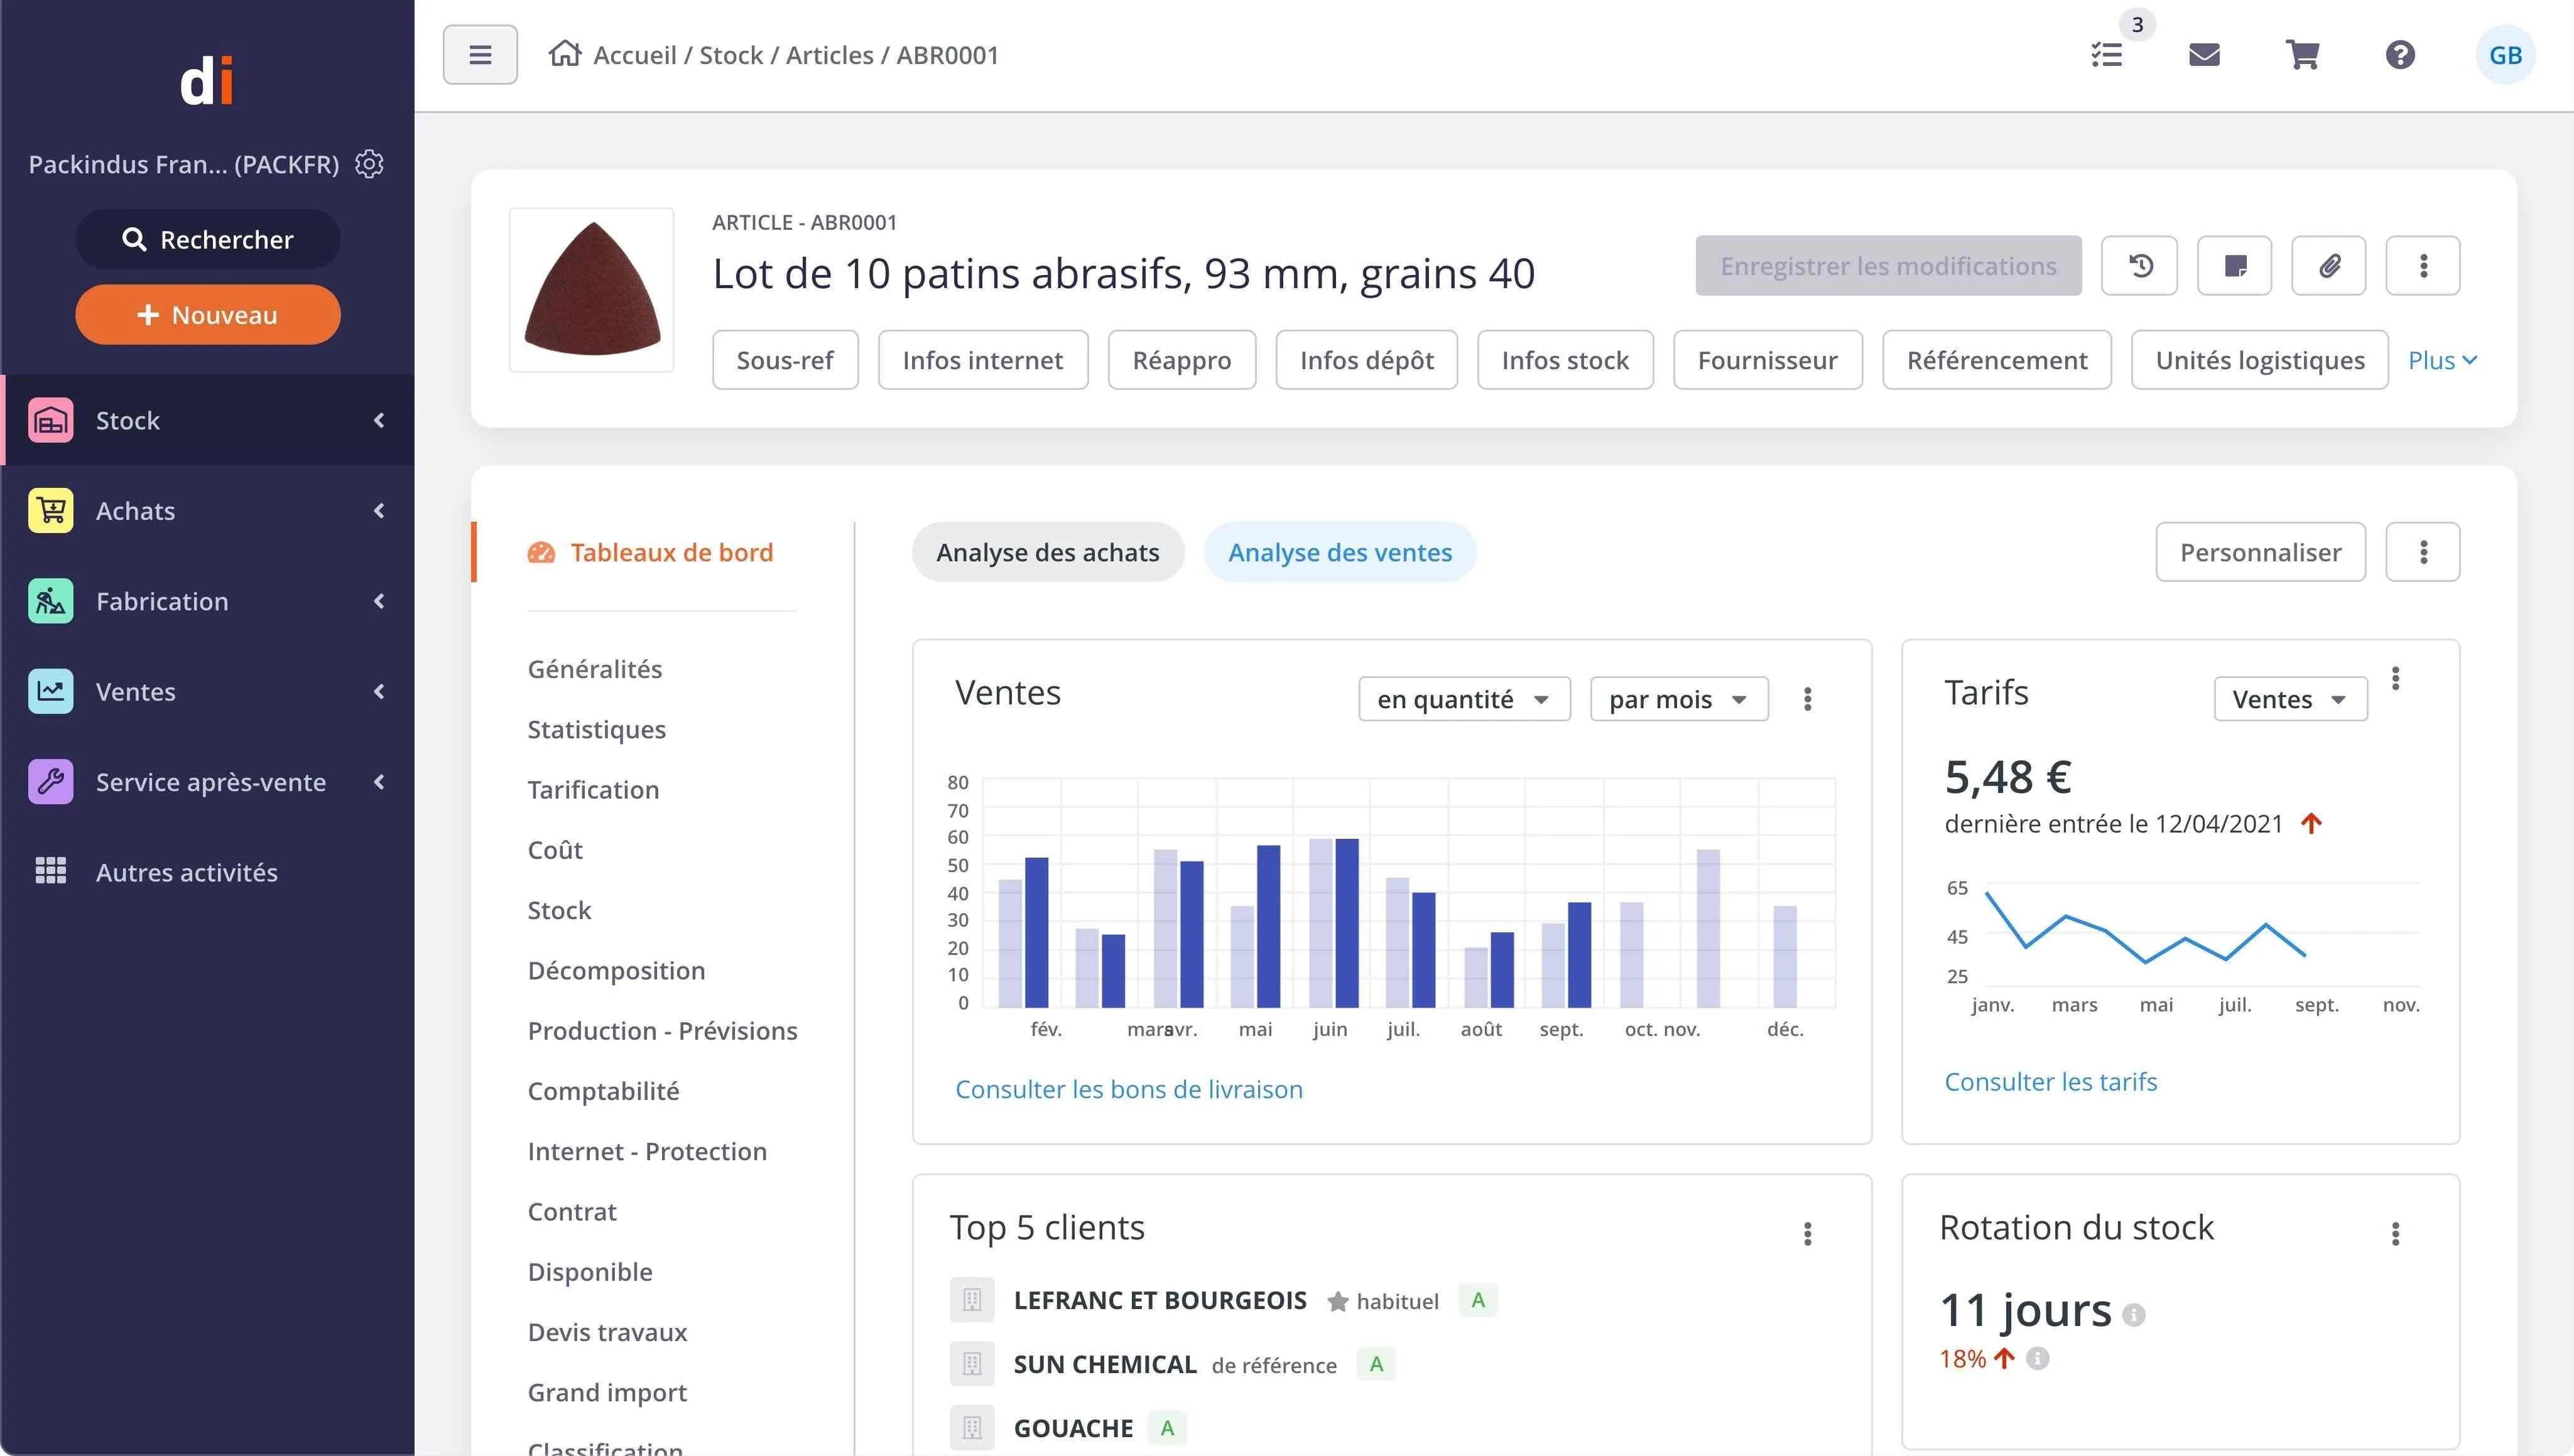The height and width of the screenshot is (1456, 2574).
Task: Open Top 5 clients three-dot options
Action: click(1808, 1234)
